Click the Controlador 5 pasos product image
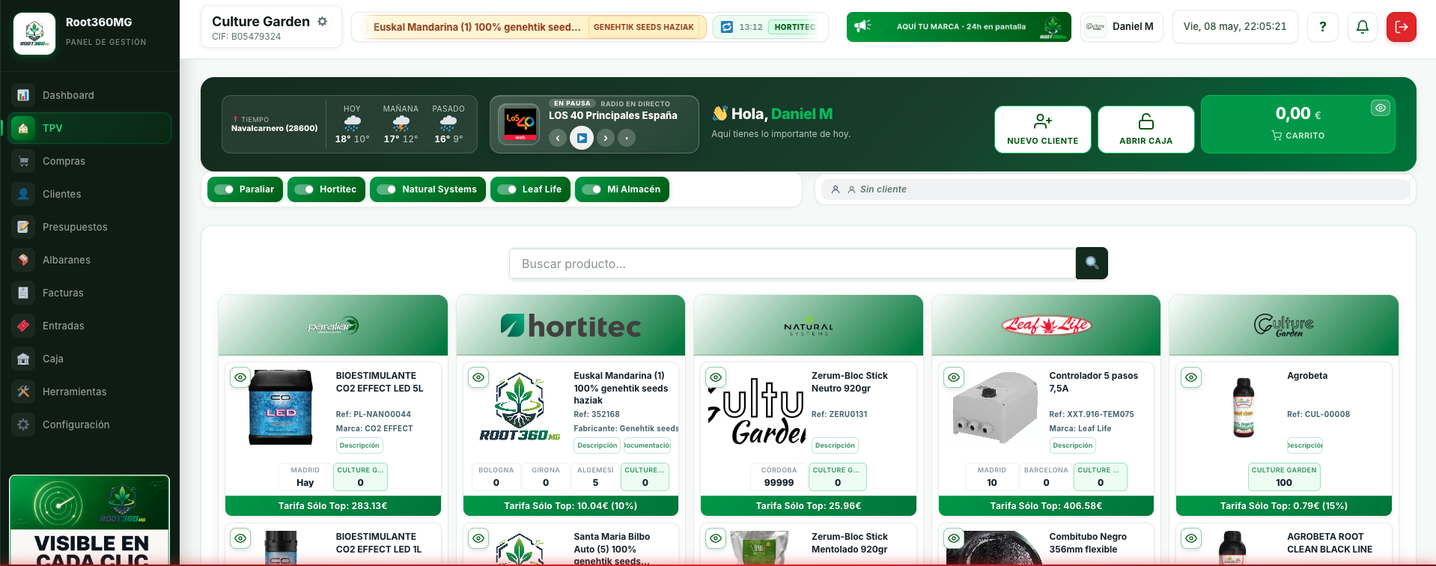The width and height of the screenshot is (1436, 566). coord(994,407)
